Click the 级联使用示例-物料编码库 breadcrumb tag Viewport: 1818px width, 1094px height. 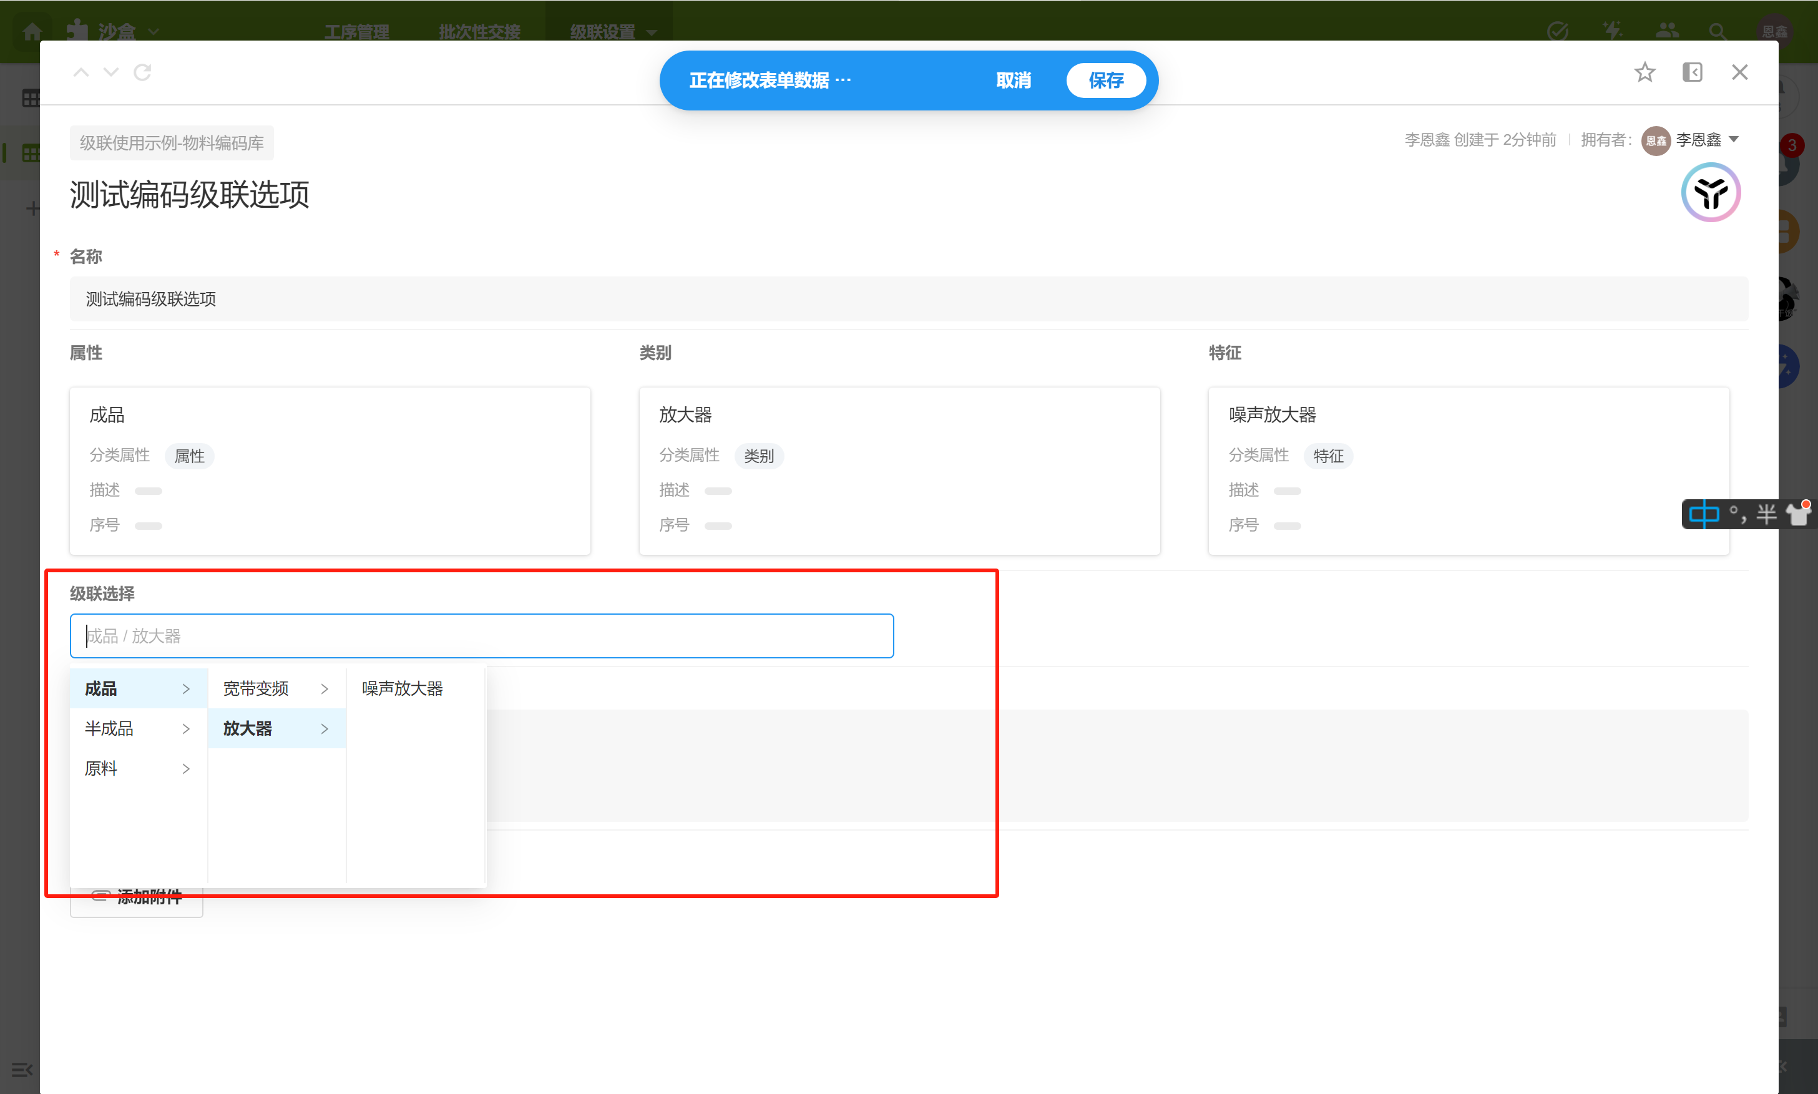tap(171, 143)
